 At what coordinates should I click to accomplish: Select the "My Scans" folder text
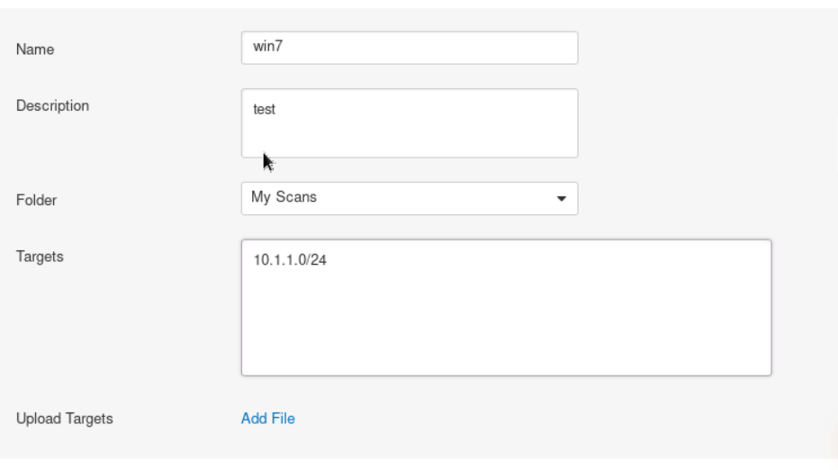pyautogui.click(x=284, y=197)
